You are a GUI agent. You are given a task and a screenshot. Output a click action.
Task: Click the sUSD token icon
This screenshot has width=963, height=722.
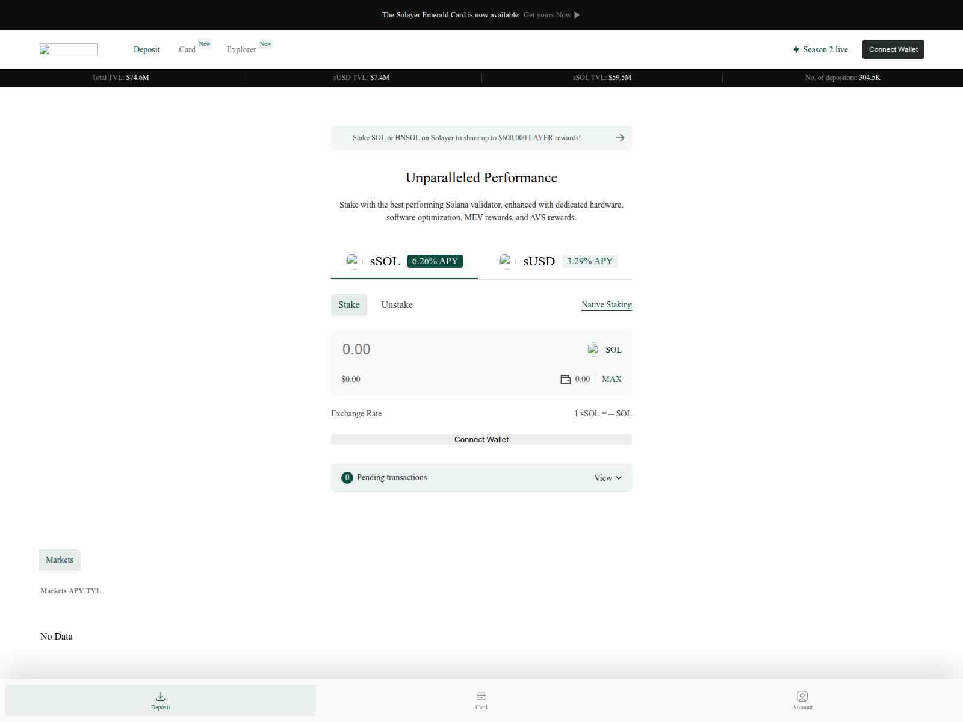click(506, 261)
